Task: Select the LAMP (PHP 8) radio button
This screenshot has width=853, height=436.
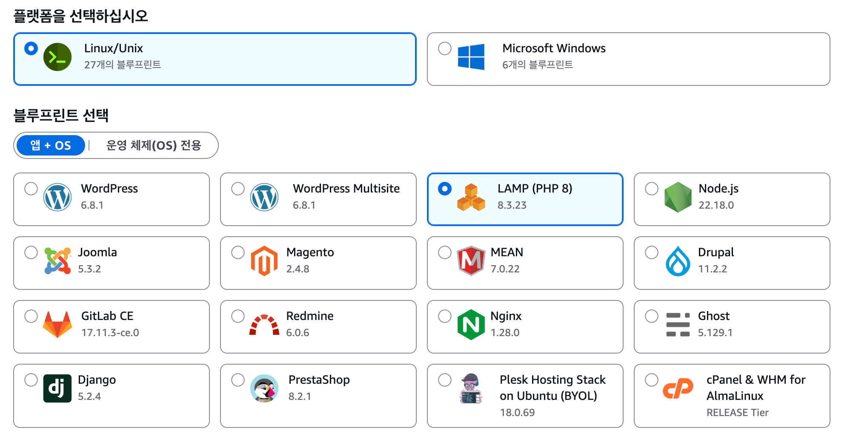Action: [x=445, y=189]
